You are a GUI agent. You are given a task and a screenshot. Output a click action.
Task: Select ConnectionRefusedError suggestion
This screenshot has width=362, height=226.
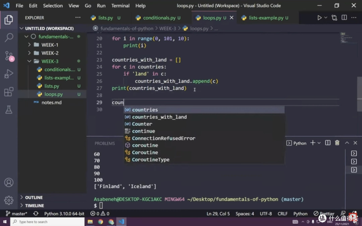204,138
